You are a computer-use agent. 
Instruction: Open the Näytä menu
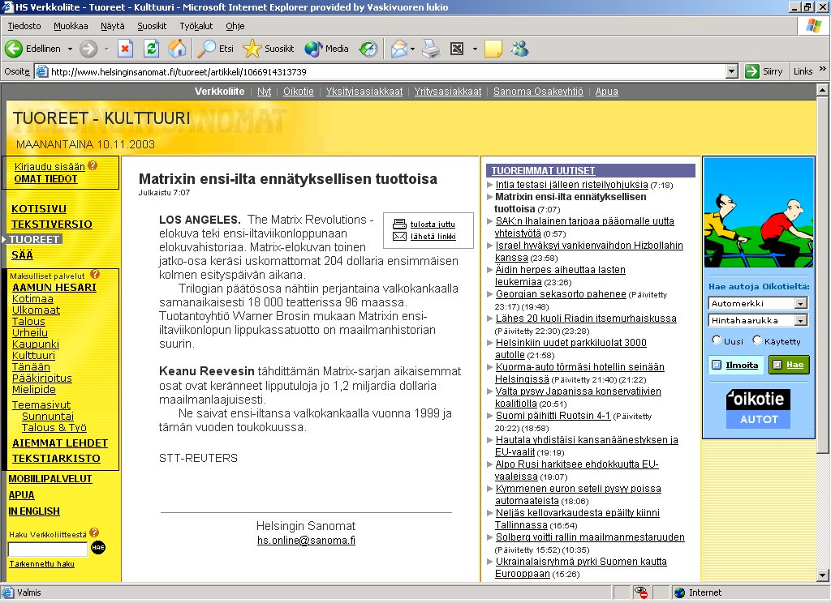click(112, 26)
